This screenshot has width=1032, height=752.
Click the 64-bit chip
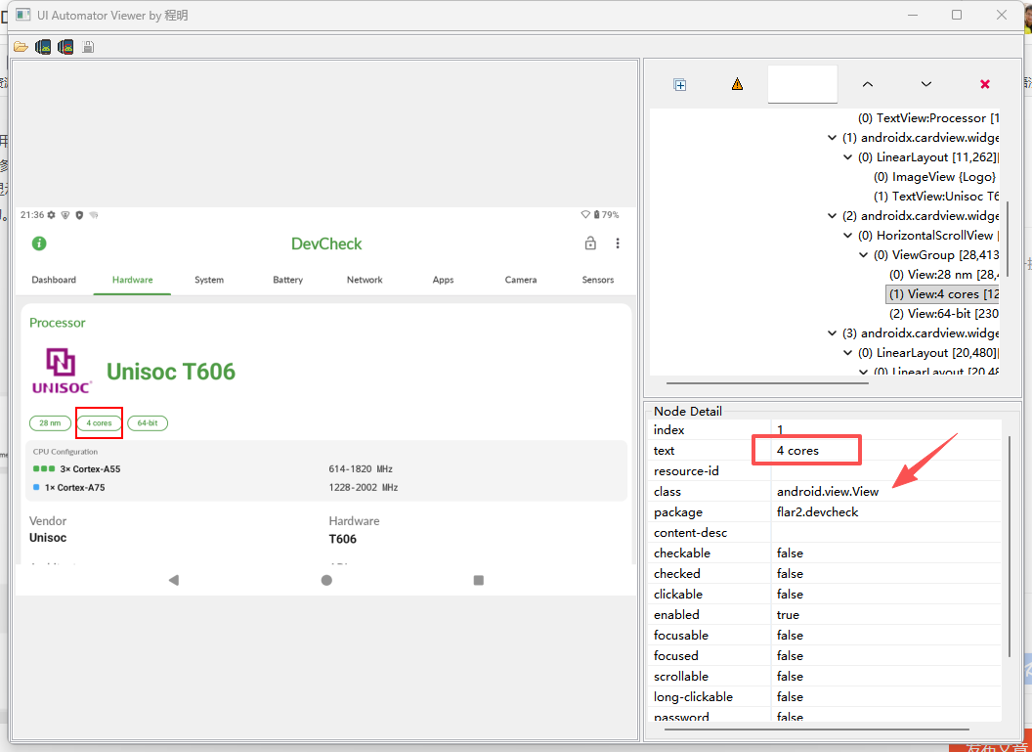tap(148, 422)
